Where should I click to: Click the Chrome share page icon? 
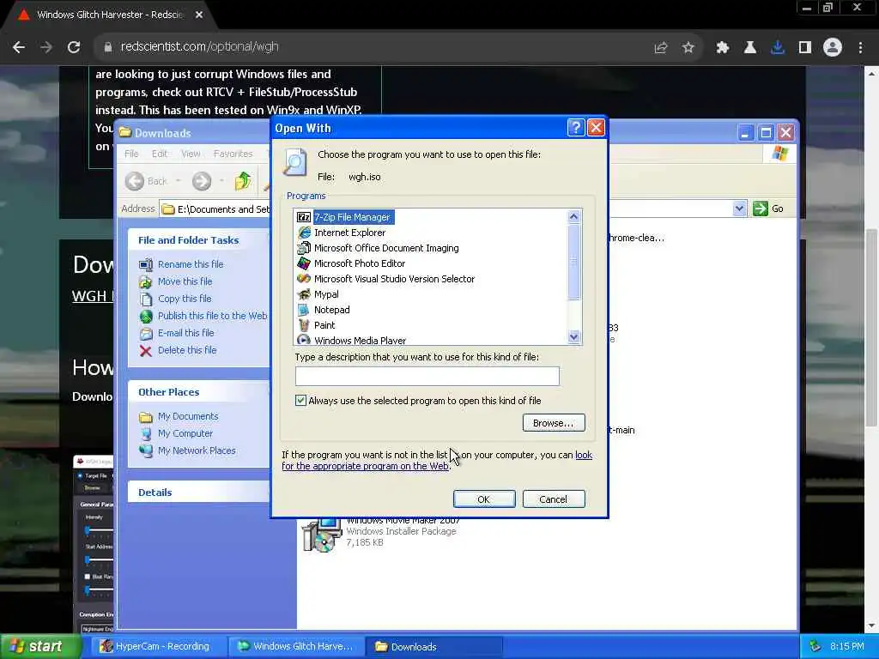(661, 48)
